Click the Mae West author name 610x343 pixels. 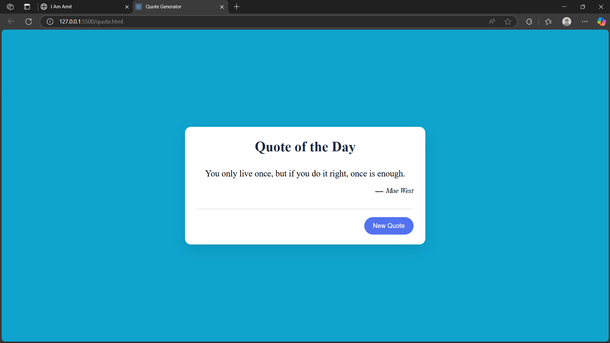point(399,191)
